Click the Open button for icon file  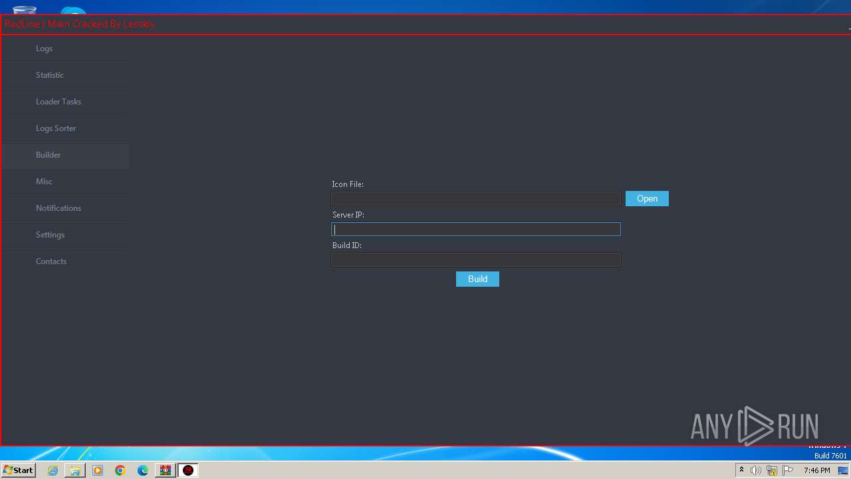click(x=647, y=199)
